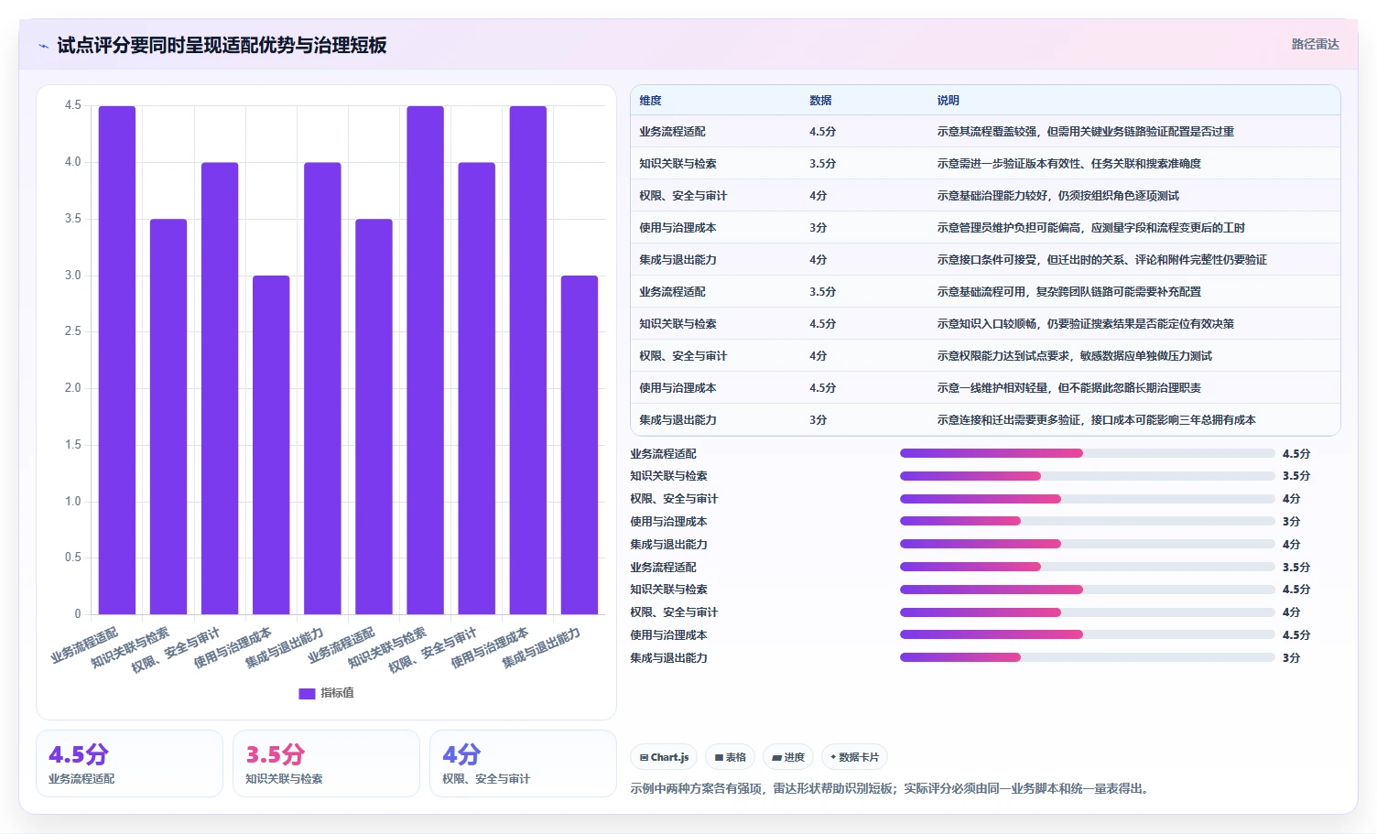
Task: Click the 业务流程适配 progress bar showing 4.5分
Action: (1087, 453)
